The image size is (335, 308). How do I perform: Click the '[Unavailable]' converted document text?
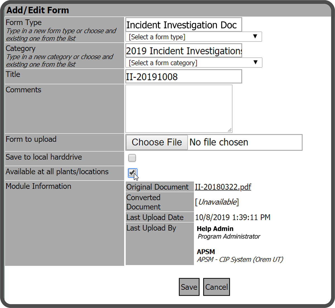[217, 202]
